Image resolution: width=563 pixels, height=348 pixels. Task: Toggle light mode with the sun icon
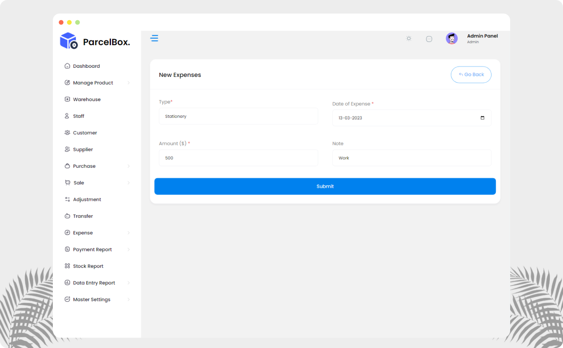408,38
